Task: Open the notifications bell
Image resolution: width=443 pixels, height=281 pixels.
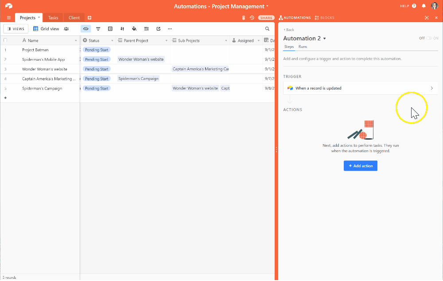Action: coord(424,6)
